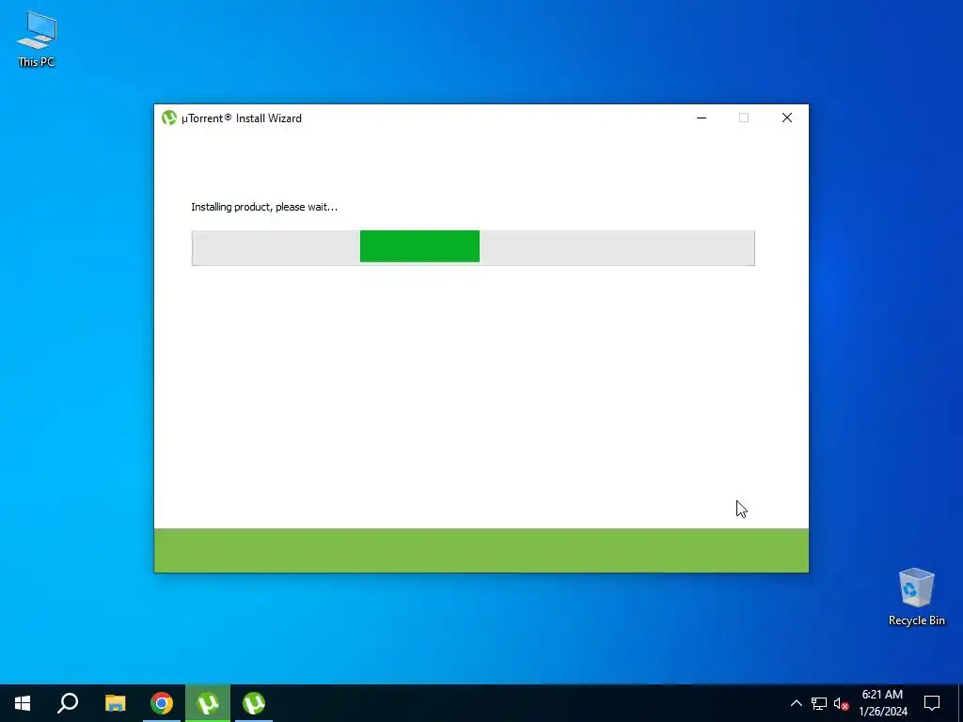
Task: Minimize the µTorrent Install Wizard window
Action: coord(702,118)
